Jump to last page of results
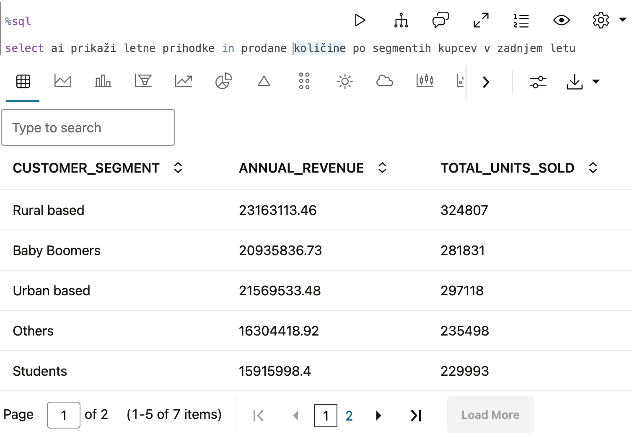The width and height of the screenshot is (632, 439). pos(416,416)
